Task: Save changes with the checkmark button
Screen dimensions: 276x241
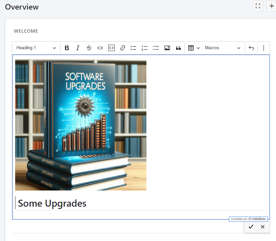Action: [251, 227]
